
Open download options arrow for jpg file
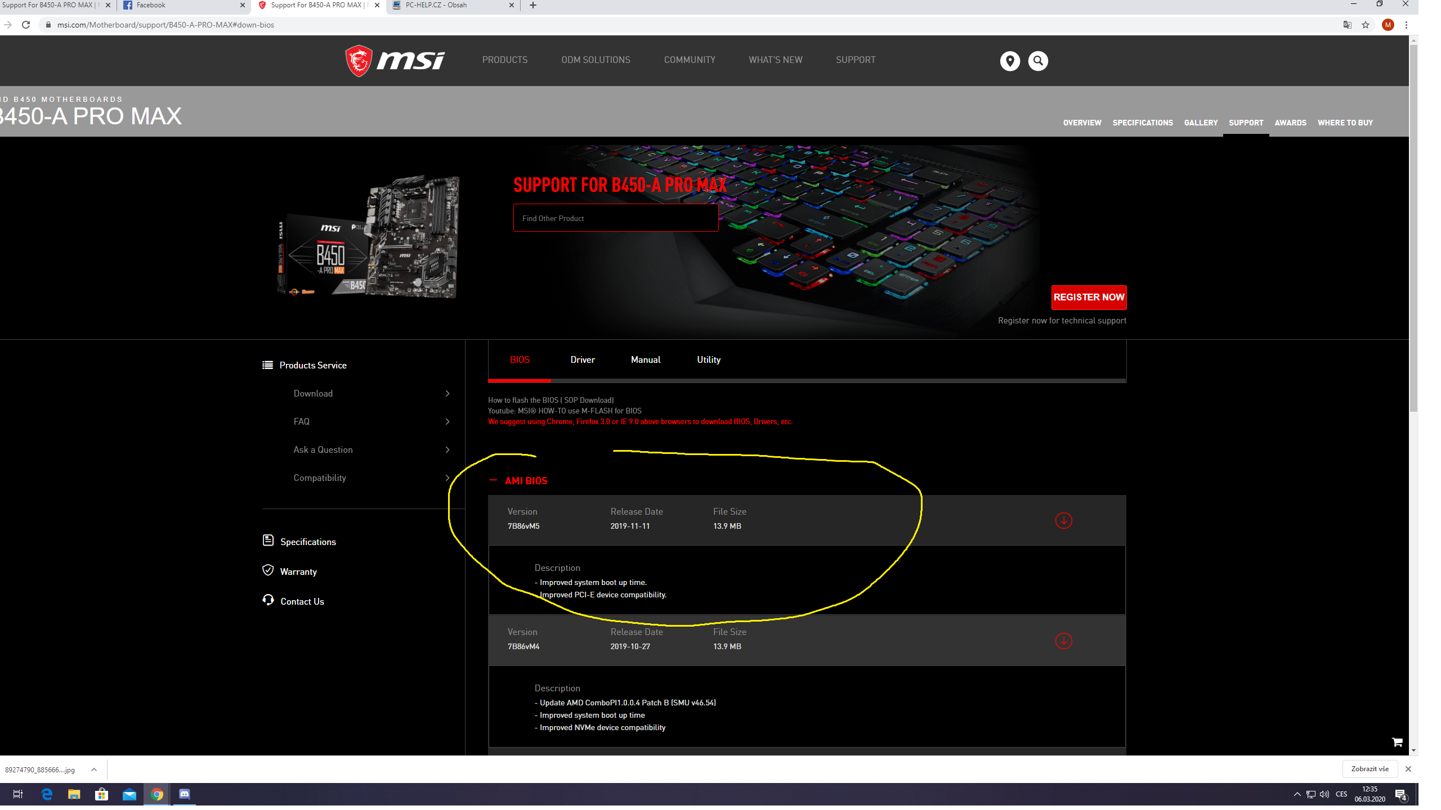coord(94,769)
